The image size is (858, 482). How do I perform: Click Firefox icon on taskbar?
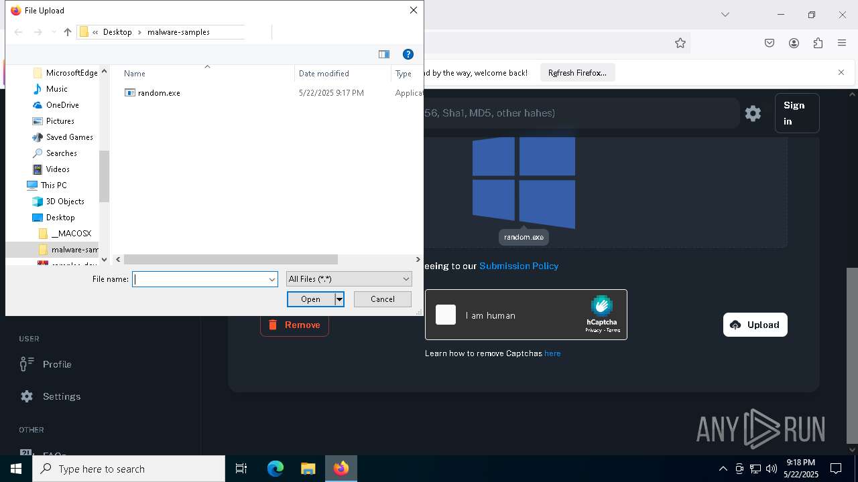[341, 469]
